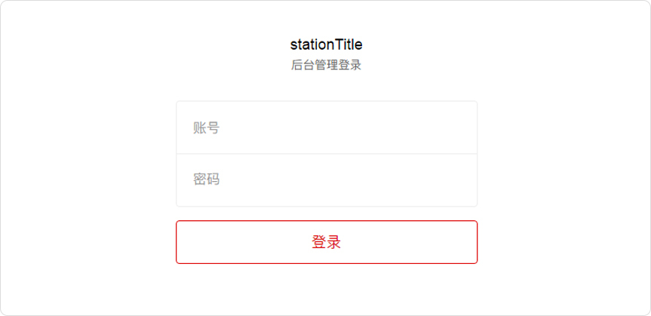
Task: Select the 账号 placeholder text
Action: pyautogui.click(x=206, y=128)
